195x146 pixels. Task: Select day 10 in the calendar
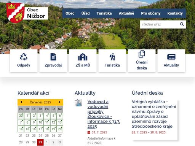click(40, 122)
